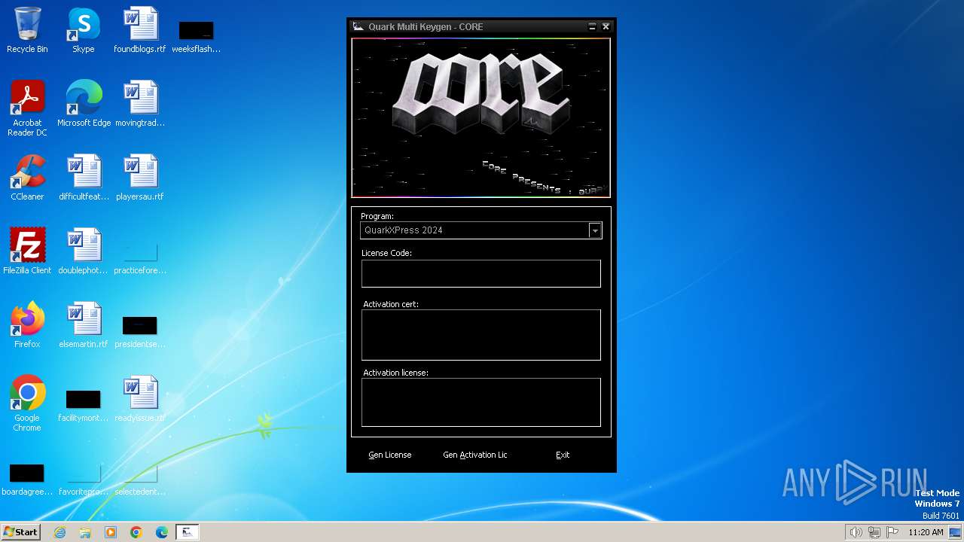Open Chrome from the taskbar
This screenshot has height=542, width=964.
point(136,532)
